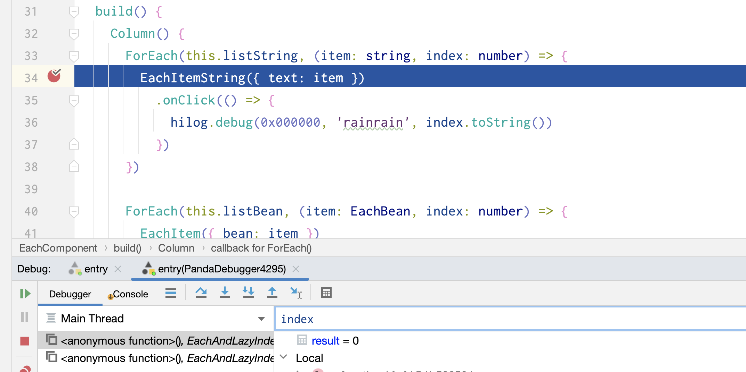The height and width of the screenshot is (372, 746).
Task: Pause the program
Action: coord(25,317)
